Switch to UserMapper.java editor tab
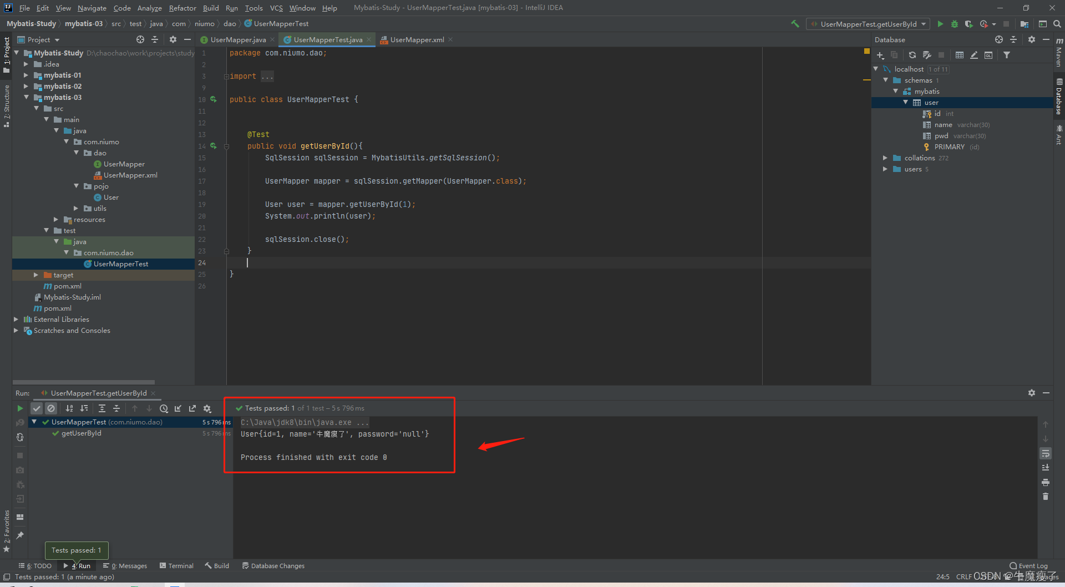The image size is (1065, 587). click(237, 39)
